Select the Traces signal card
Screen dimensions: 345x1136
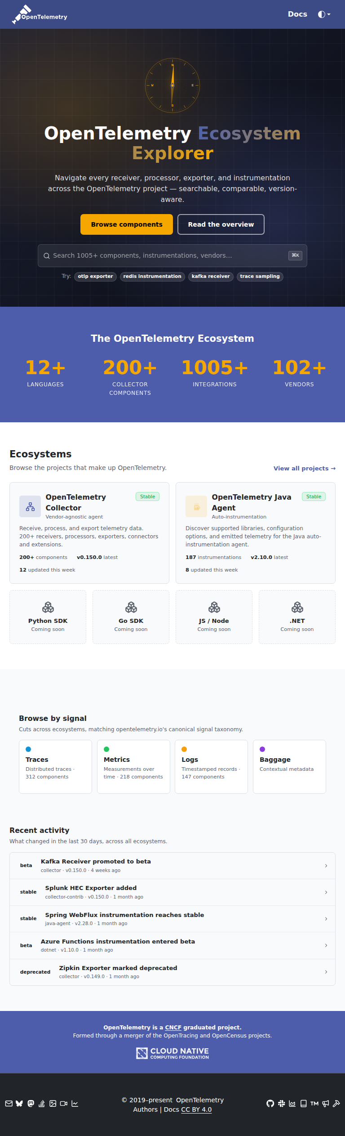click(55, 767)
